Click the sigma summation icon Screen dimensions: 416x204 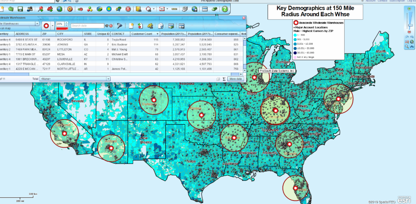coord(224,79)
